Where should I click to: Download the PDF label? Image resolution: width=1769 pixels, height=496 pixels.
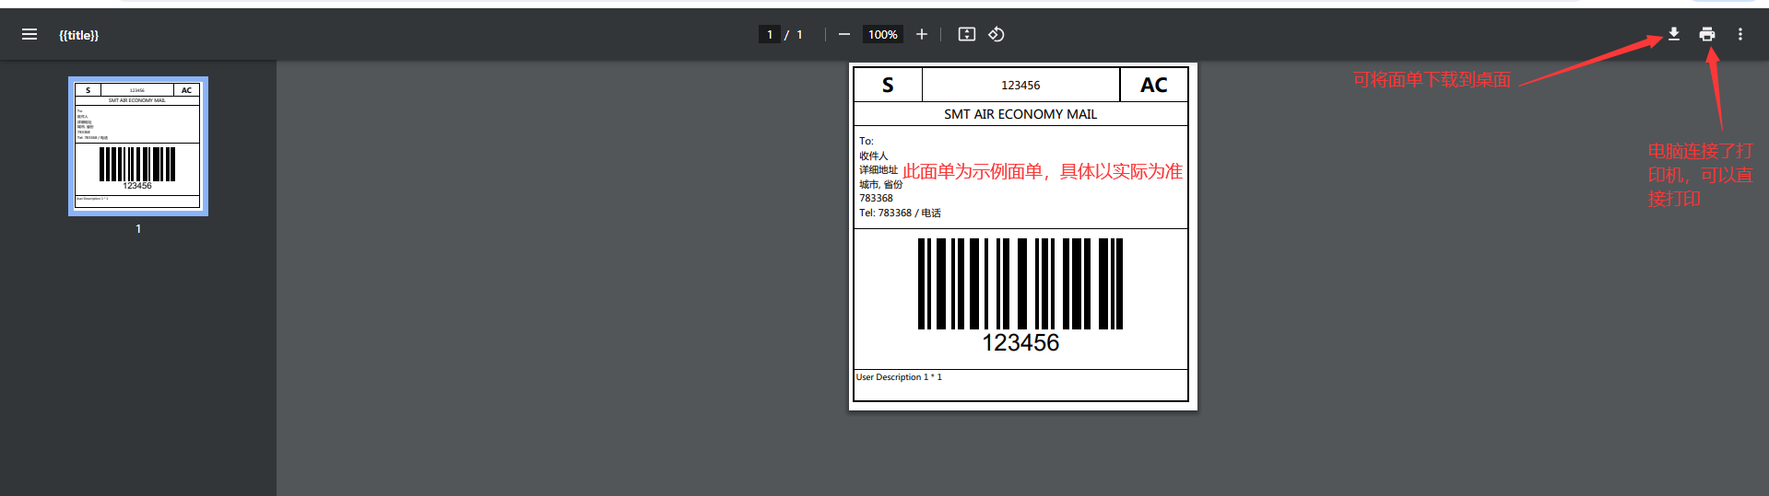(x=1673, y=34)
